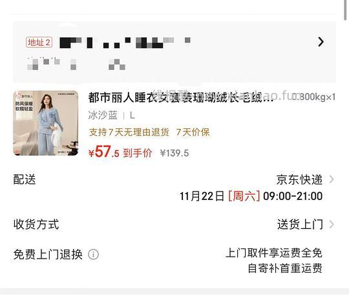Screen dimensions: 349x296
Task: Tap the 支持7天无理由退货 label
Action: click(x=129, y=132)
